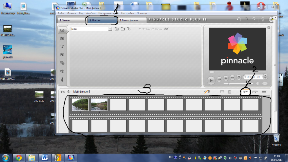Toggle player mute speaker icon

pos(258,83)
